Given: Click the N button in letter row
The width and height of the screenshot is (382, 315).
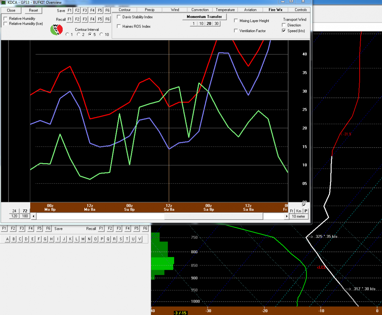Looking at the screenshot, I should click(89, 239).
